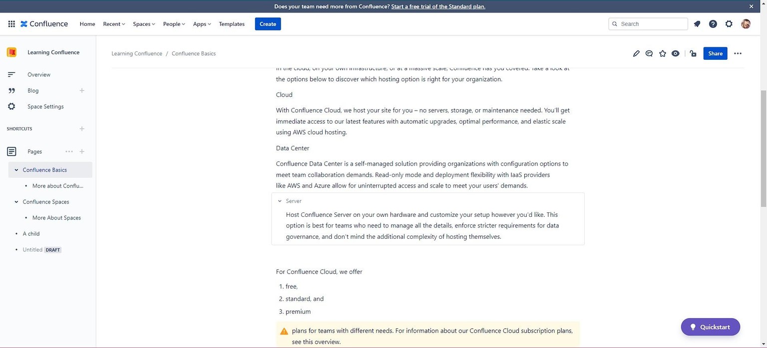Viewport: 767px width, 348px height.
Task: Open the more actions ellipsis menu
Action: (738, 53)
